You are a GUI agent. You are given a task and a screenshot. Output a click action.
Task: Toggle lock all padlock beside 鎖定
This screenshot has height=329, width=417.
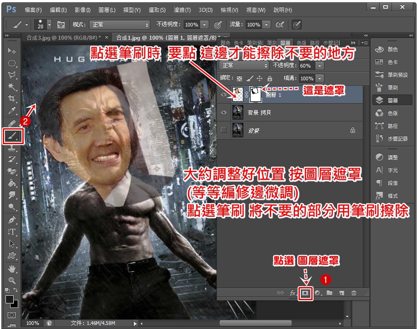270,78
